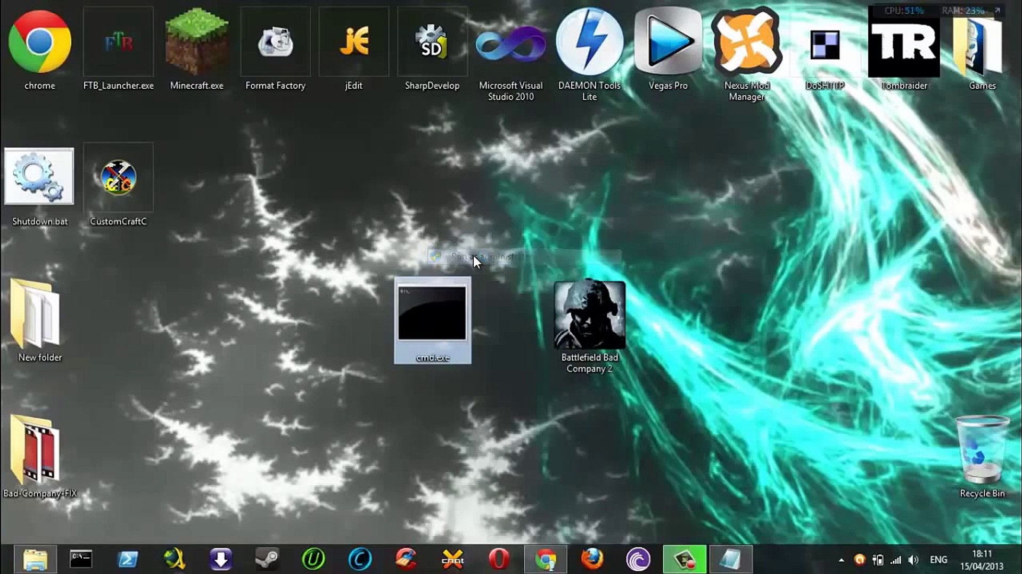Select the New folder icon

[x=35, y=314]
